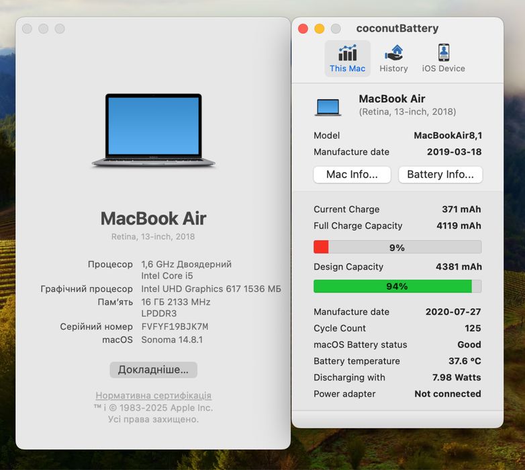Click the 1,6 GHz Двоядерний processor text
This screenshot has height=470, width=525.
tap(186, 264)
